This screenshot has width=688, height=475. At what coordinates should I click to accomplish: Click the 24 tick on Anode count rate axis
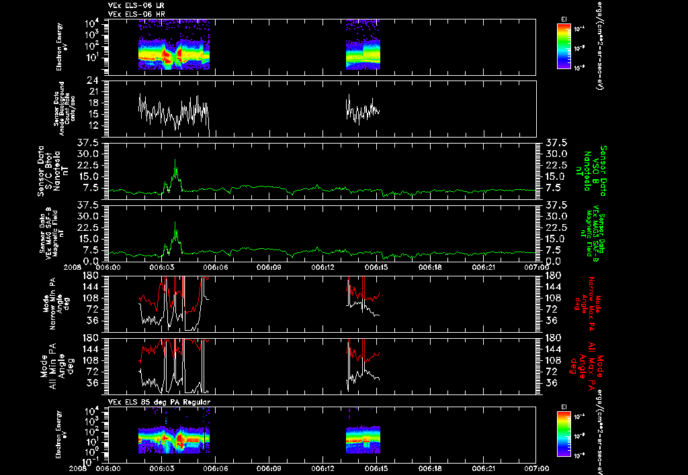[x=93, y=81]
